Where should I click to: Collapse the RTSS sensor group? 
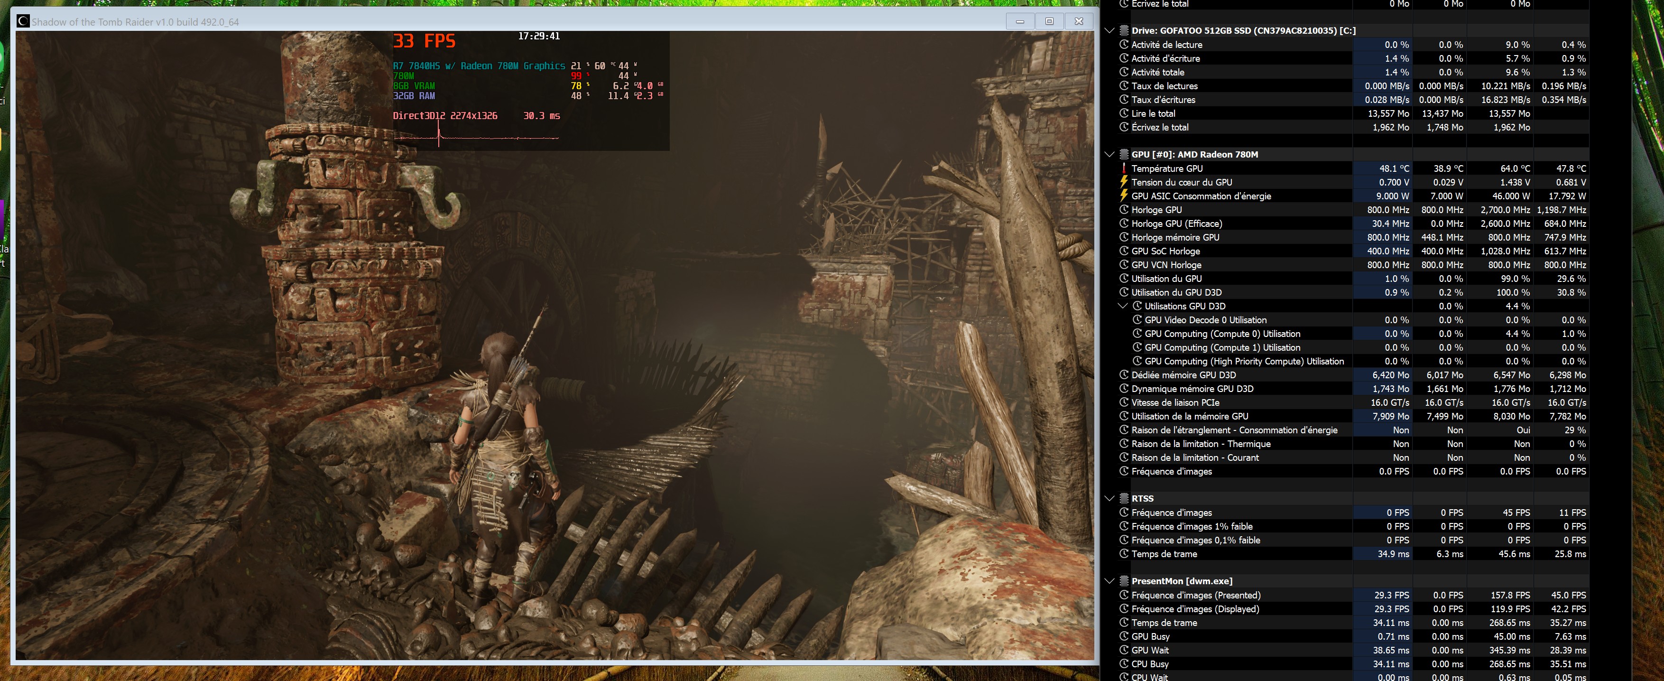pos(1109,498)
